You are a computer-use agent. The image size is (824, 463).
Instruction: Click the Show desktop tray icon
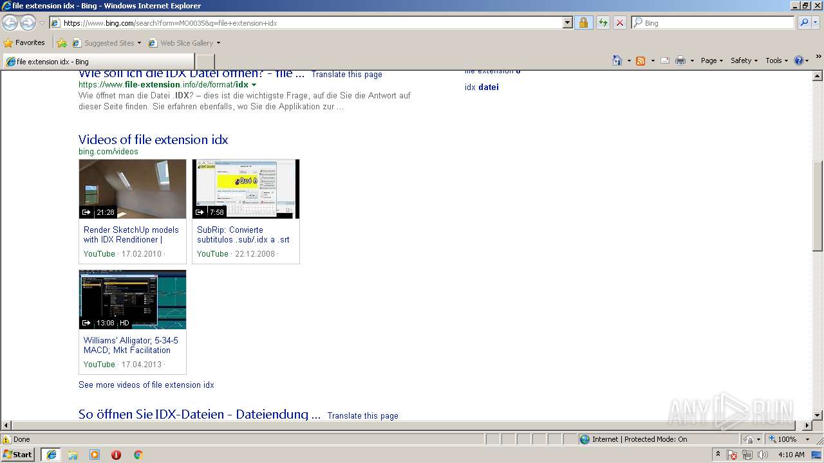[817, 455]
